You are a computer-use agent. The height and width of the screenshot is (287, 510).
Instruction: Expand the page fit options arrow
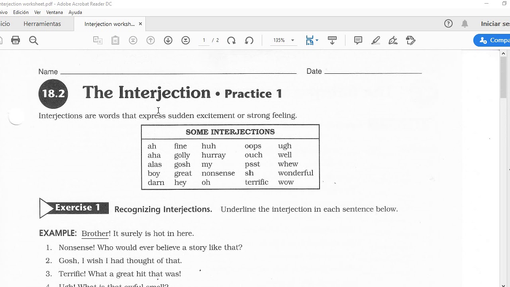pos(317,40)
